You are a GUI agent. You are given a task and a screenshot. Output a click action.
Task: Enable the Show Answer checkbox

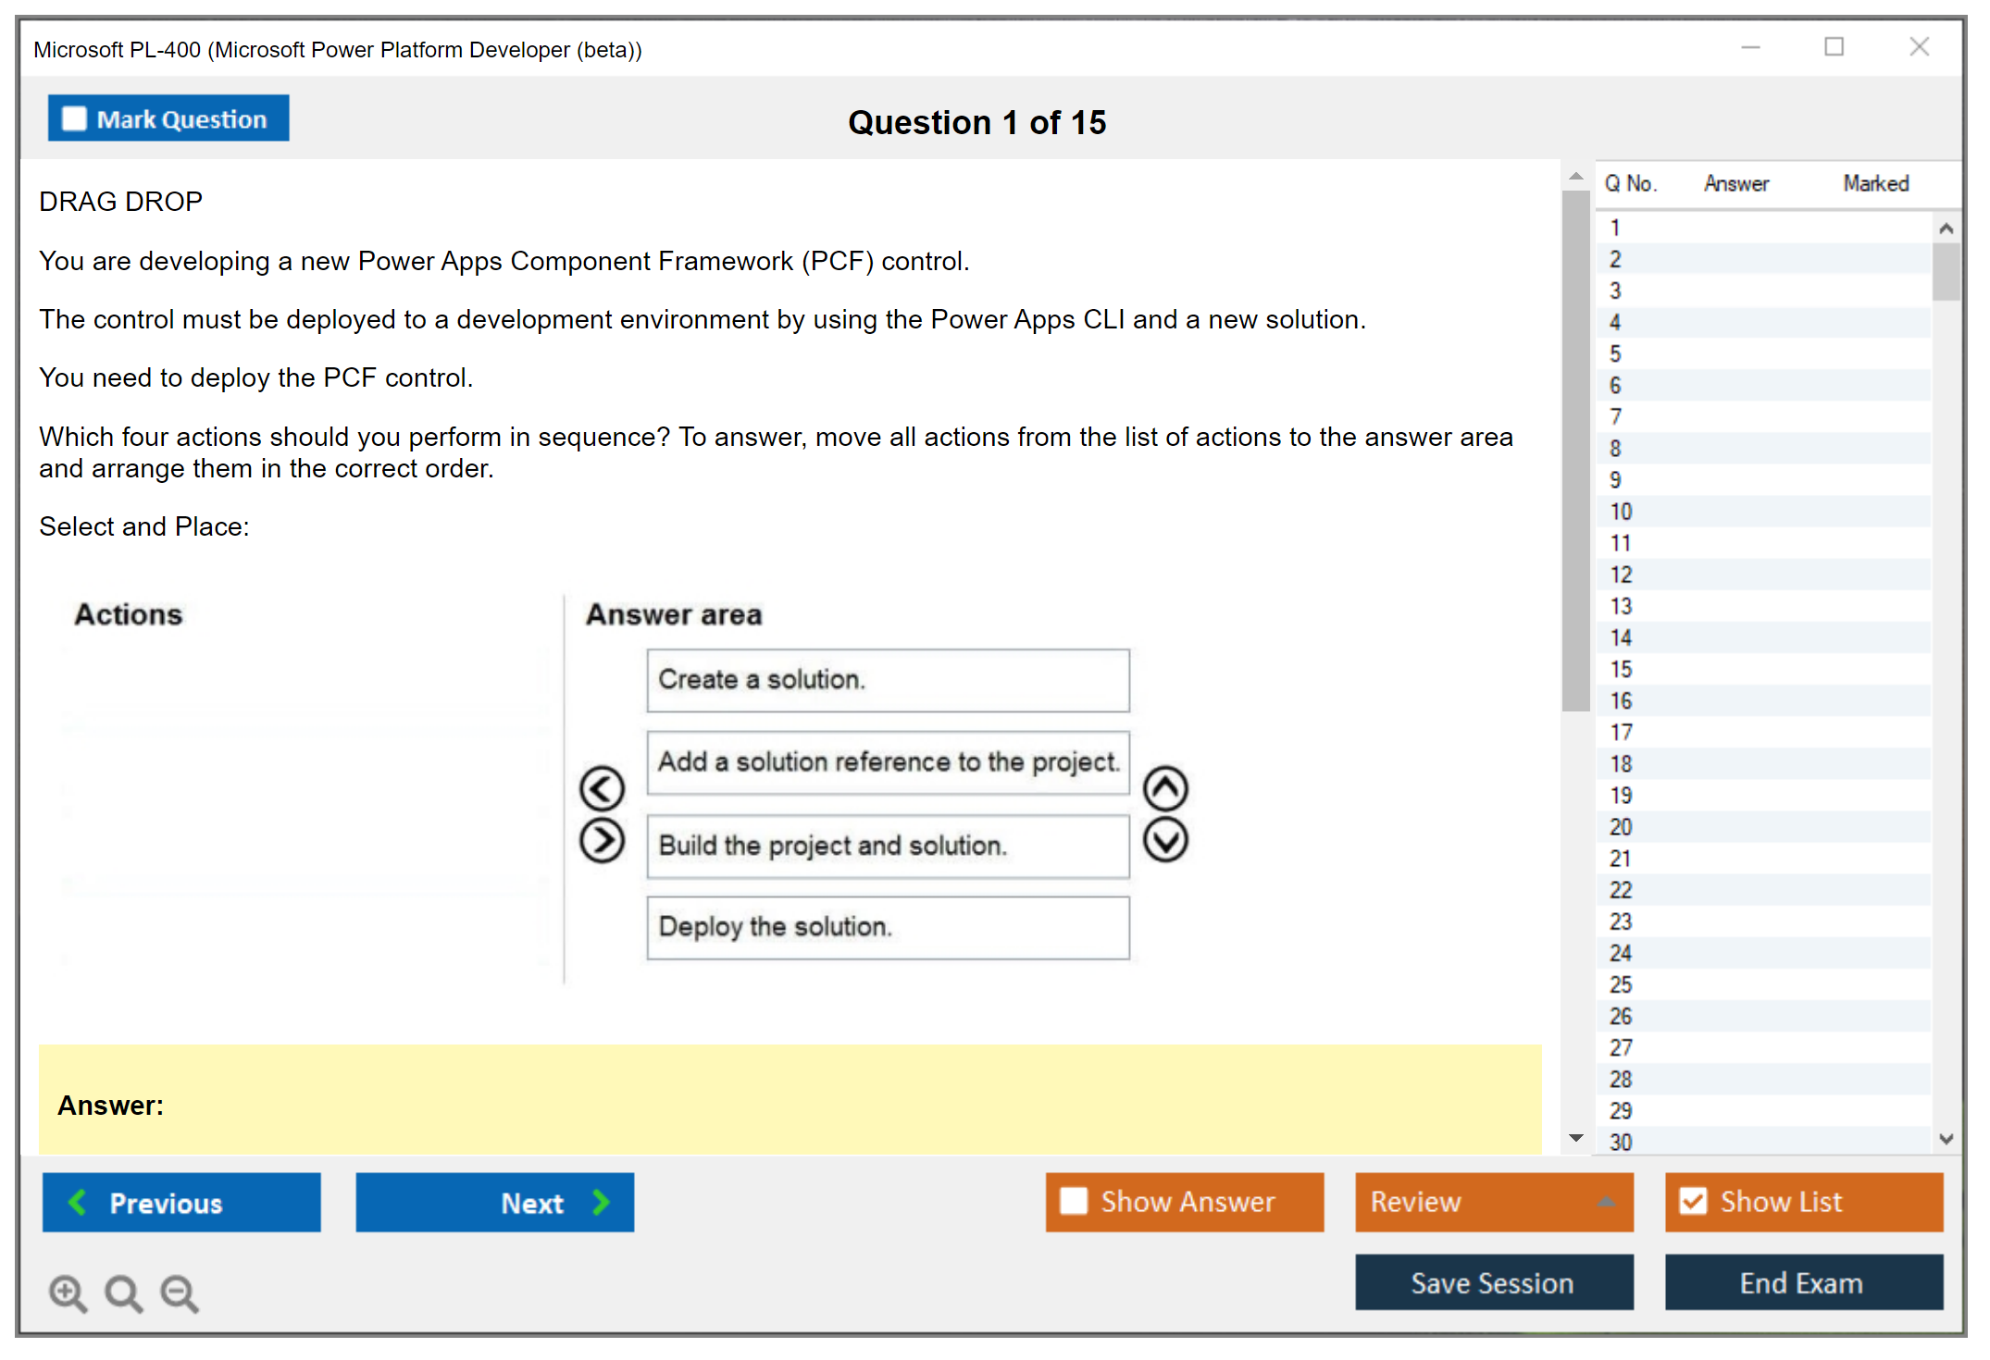[1074, 1201]
